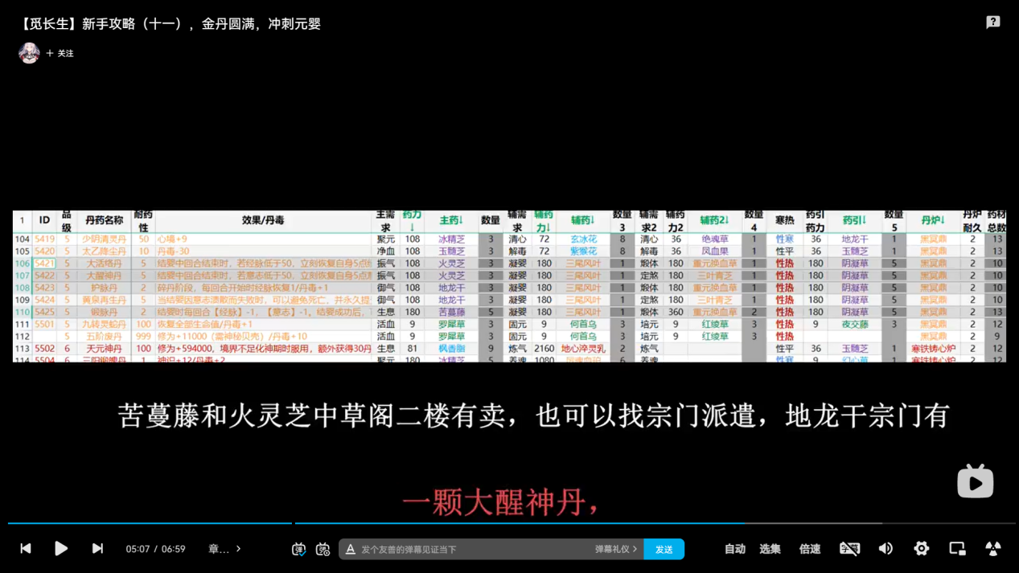1019x573 pixels.
Task: Open the 选集 episode list
Action: click(770, 549)
